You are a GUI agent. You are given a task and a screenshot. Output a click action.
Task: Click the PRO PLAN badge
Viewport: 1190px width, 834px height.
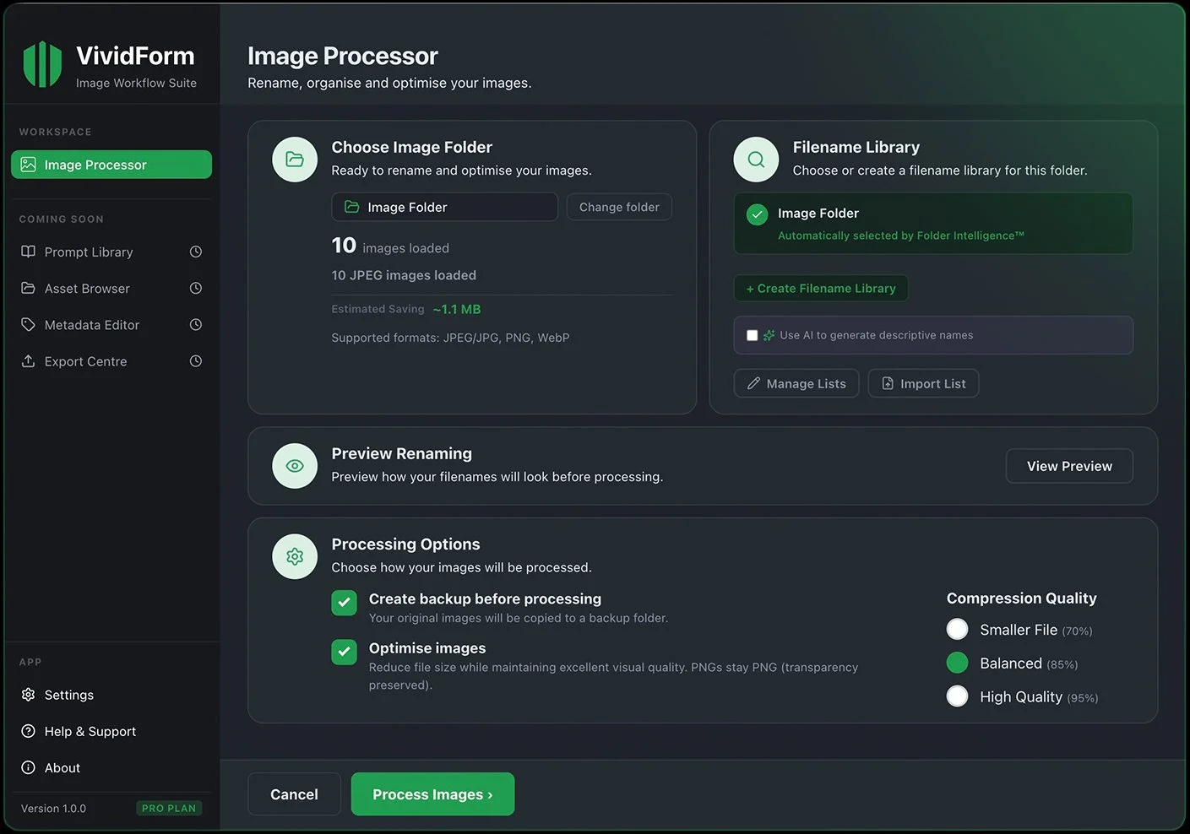(169, 808)
